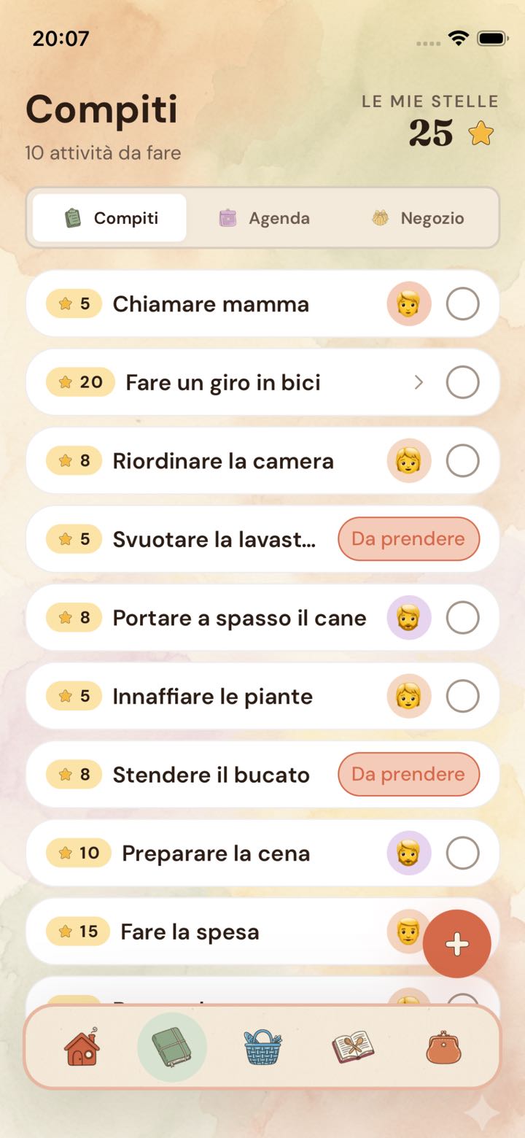Tap the bearded avatar on Portare a spasso il cane
This screenshot has height=1138, width=525.
[408, 617]
